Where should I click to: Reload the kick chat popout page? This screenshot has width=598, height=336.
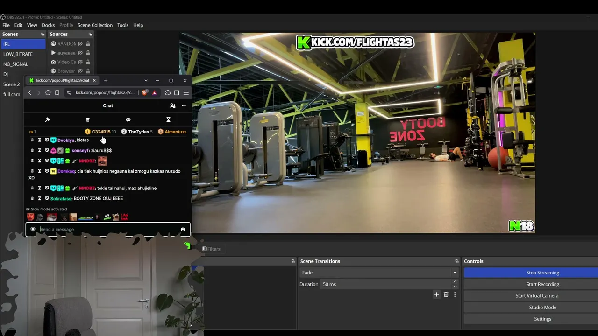coord(48,93)
